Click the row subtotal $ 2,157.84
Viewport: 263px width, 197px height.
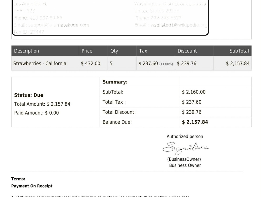tap(238, 64)
